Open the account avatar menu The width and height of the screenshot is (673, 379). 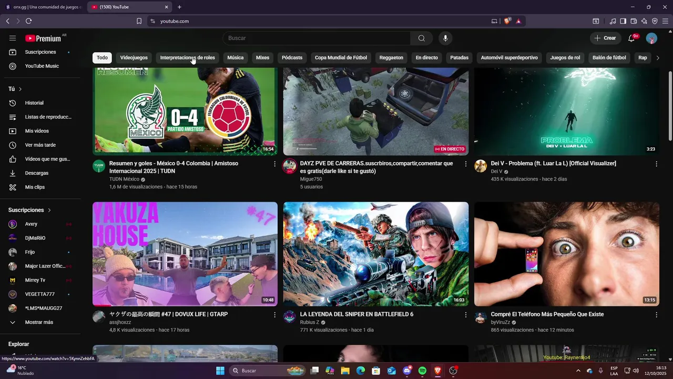[651, 38]
